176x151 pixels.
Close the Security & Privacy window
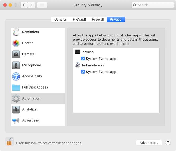click(5, 5)
